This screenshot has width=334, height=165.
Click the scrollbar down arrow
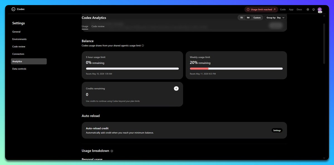pos(324,158)
